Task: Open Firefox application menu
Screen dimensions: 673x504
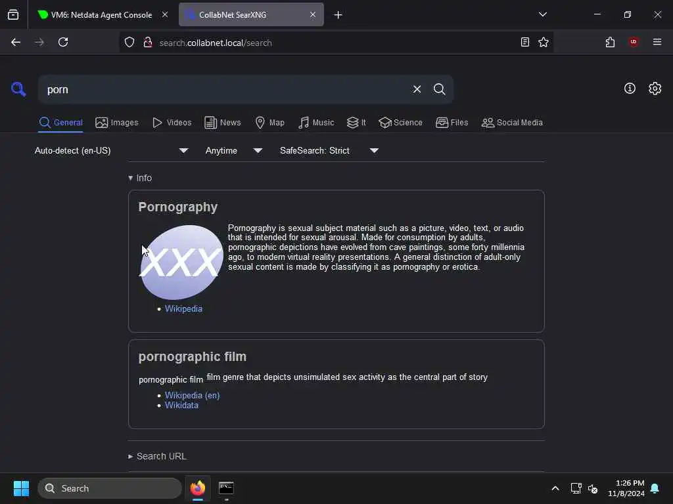Action: [657, 42]
